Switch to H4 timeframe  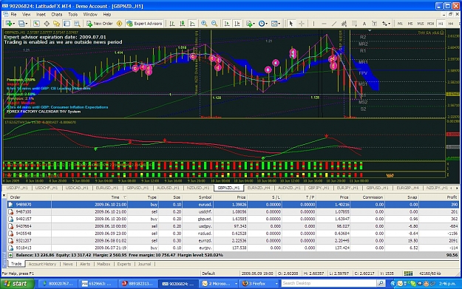(x=450, y=24)
